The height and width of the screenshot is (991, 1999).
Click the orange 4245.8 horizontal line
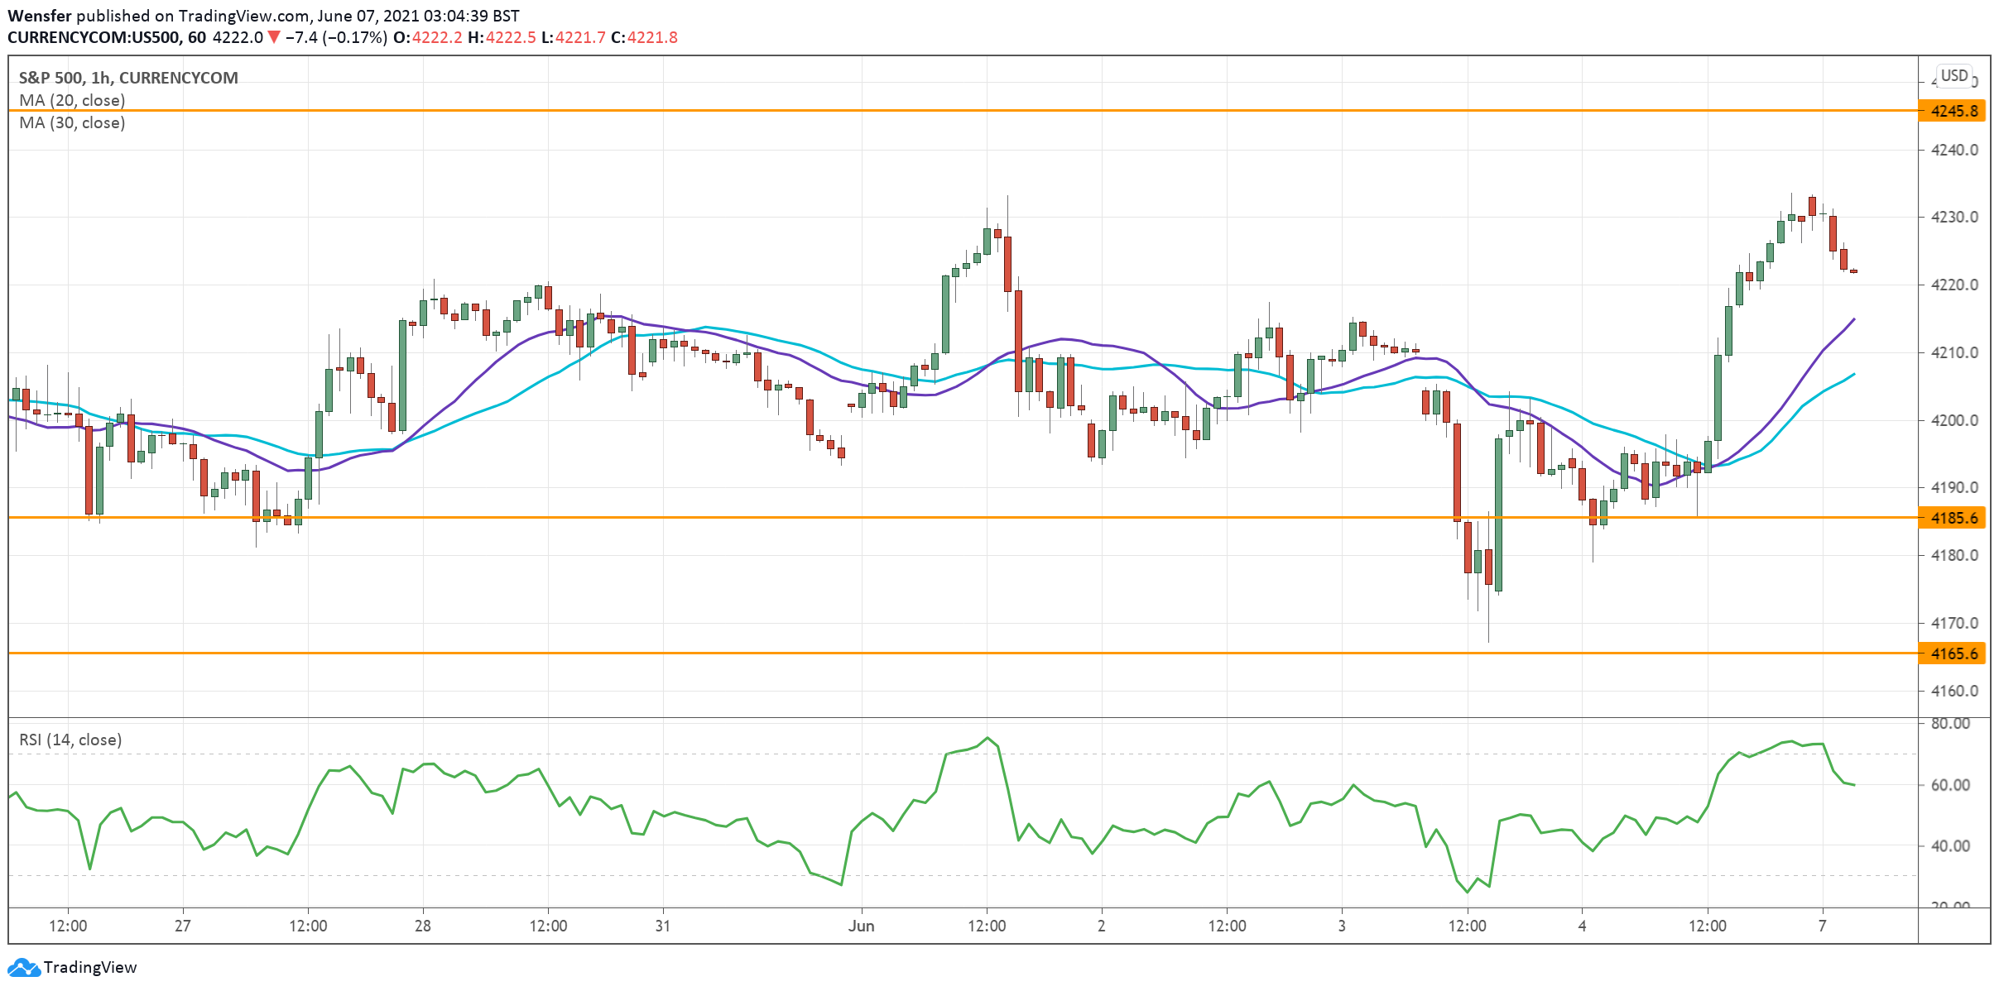click(x=993, y=110)
